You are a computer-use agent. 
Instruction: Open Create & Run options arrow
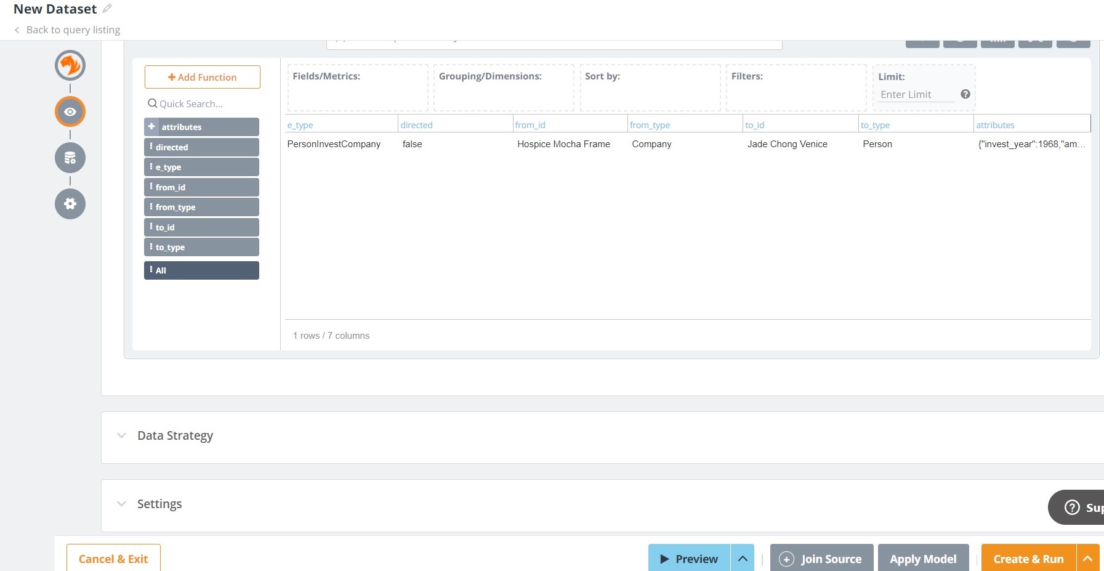tap(1087, 559)
